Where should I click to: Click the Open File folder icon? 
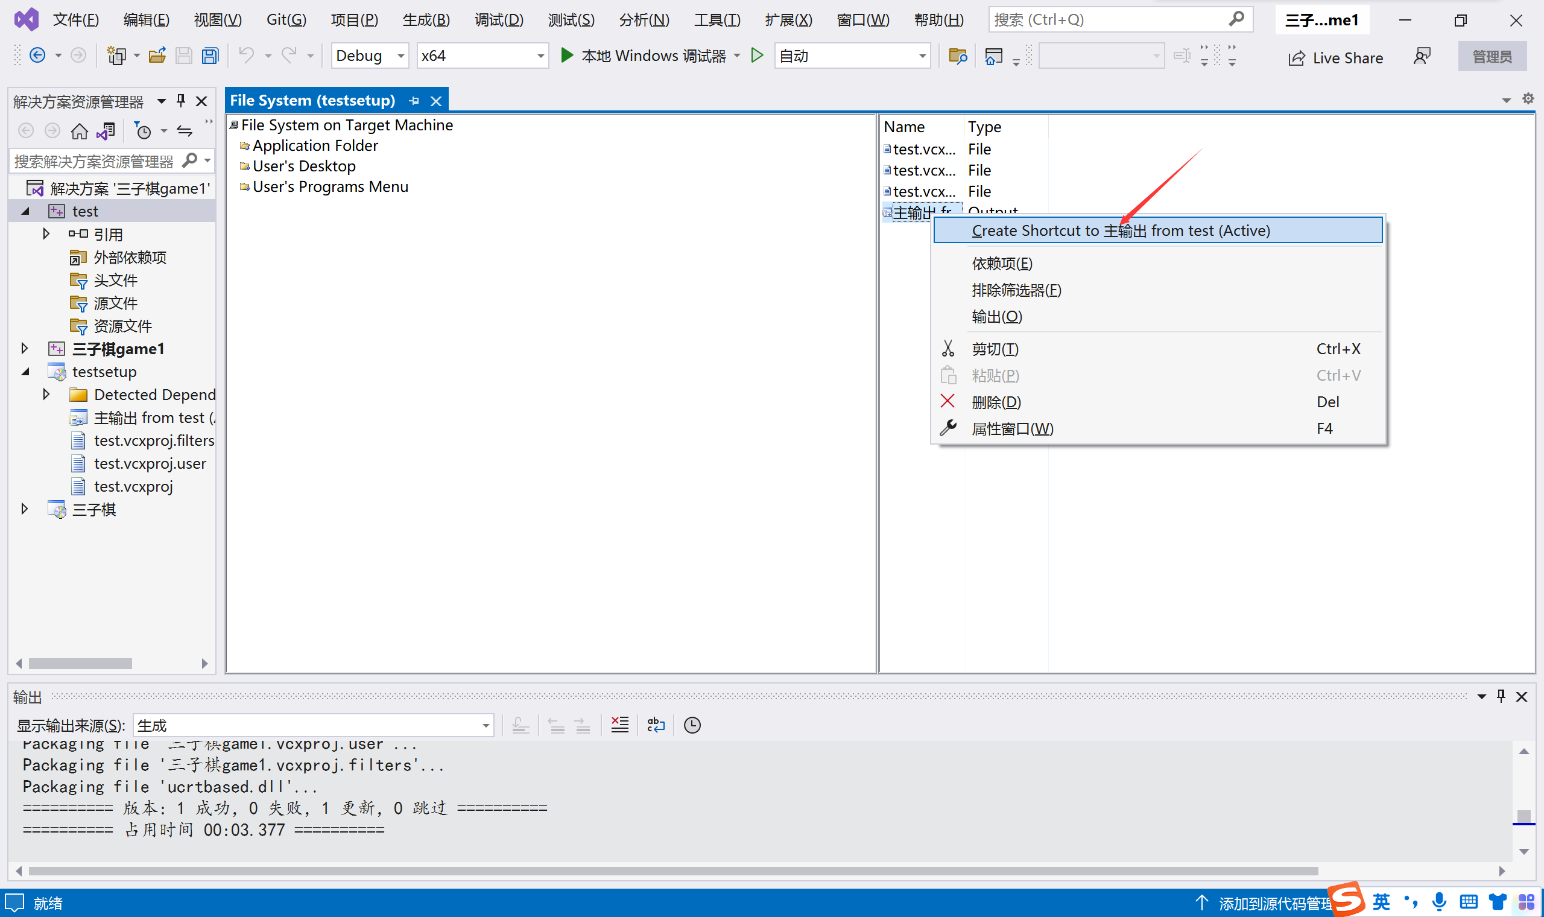coord(157,56)
